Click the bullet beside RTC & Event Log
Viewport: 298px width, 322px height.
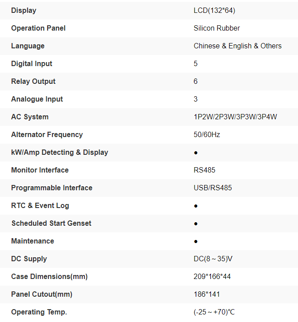(196, 206)
